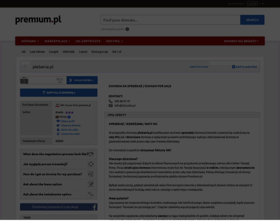Click the TAGS section header
The height and width of the screenshot is (221, 280).
[59, 217]
